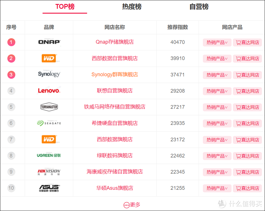
Task: Select the index value 21255
Action: (x=177, y=188)
